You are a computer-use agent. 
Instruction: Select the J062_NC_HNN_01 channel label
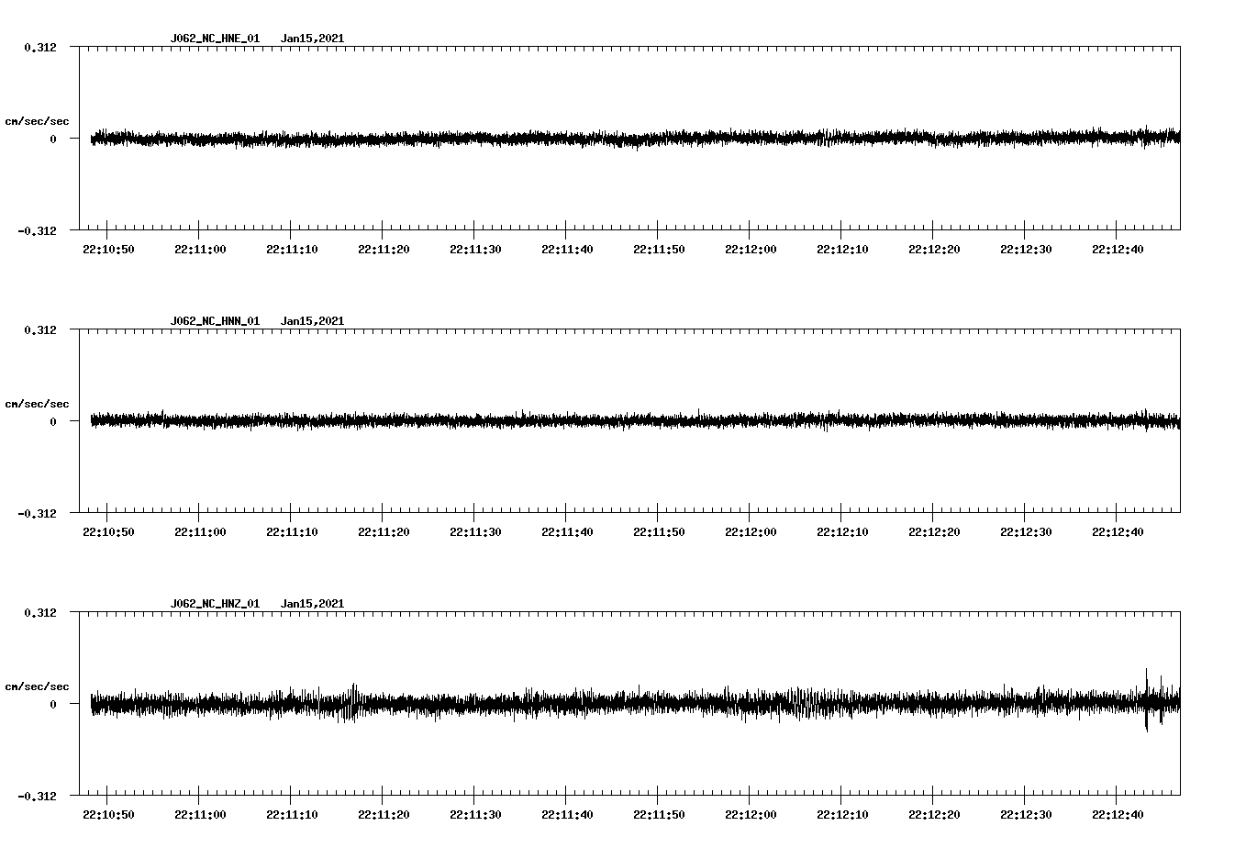click(214, 321)
